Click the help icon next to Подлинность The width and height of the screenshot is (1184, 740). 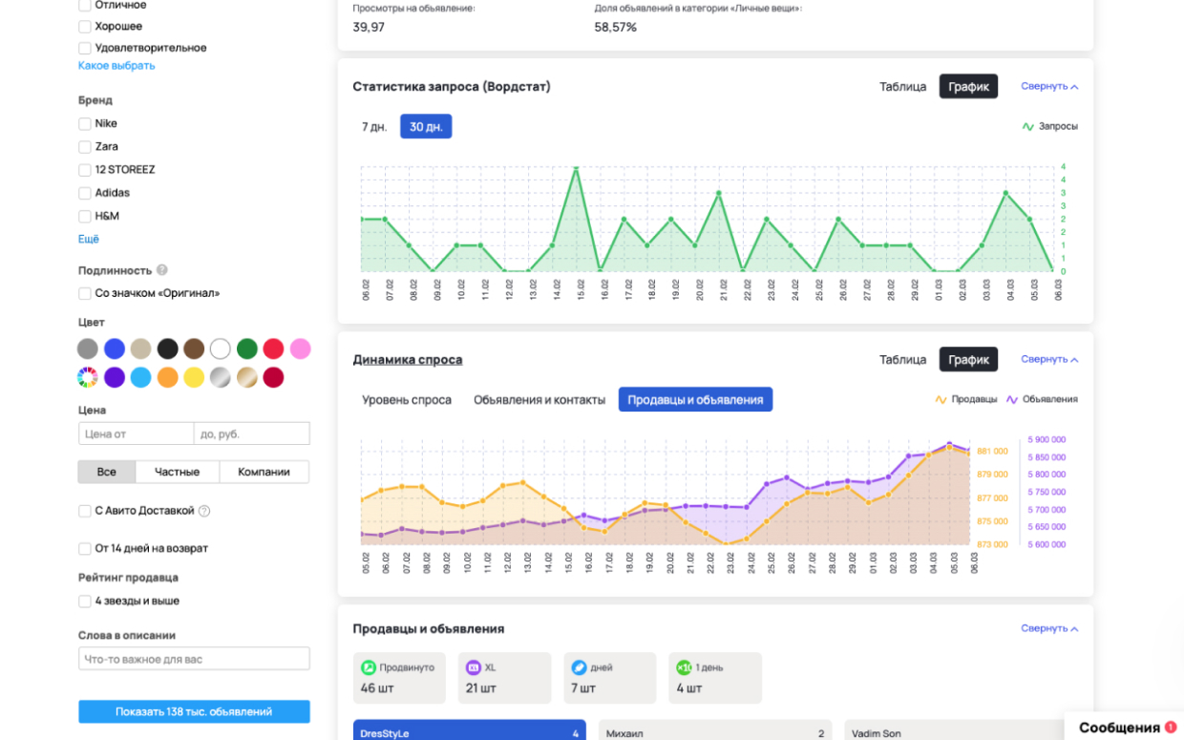pos(162,270)
